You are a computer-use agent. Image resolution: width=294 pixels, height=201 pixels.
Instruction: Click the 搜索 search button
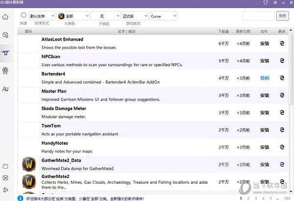[x=282, y=16]
